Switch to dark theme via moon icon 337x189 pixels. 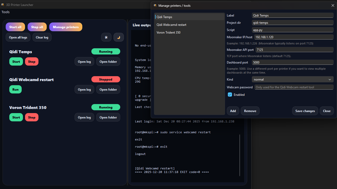[119, 37]
